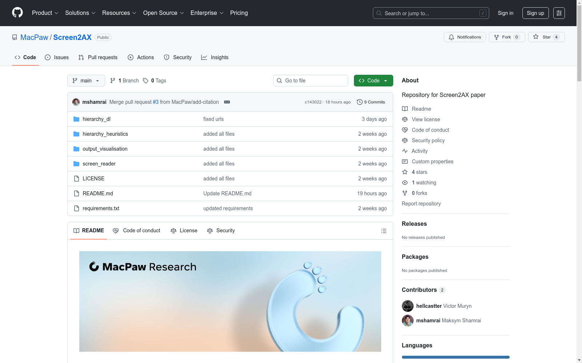582x363 pixels.
Task: Expand the Open Source menu
Action: coord(164,13)
